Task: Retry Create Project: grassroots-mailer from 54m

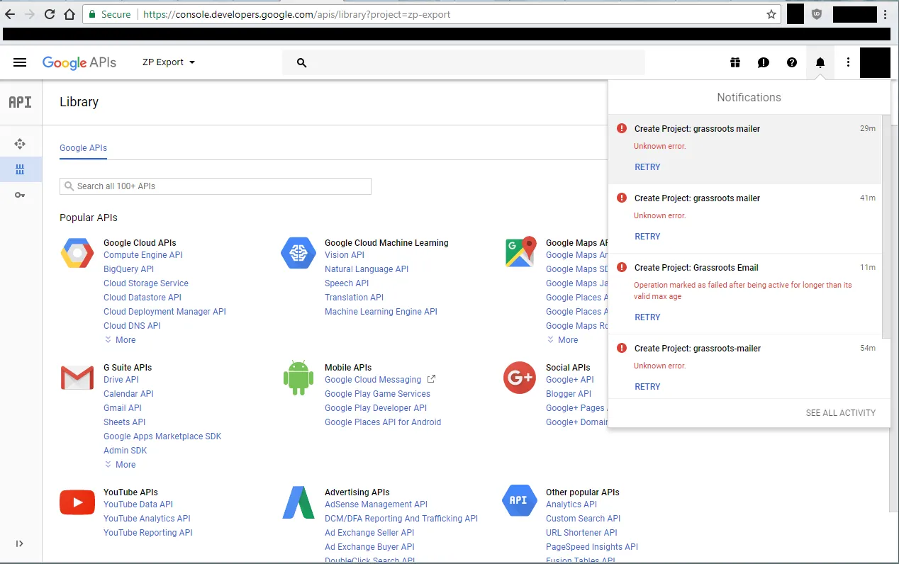Action: 647,387
